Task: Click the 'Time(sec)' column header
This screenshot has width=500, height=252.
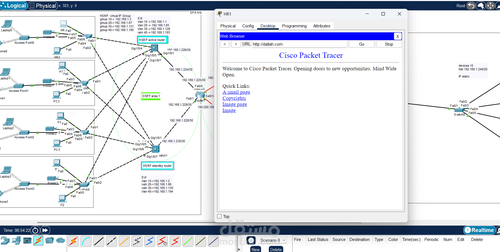Action: 411,240
